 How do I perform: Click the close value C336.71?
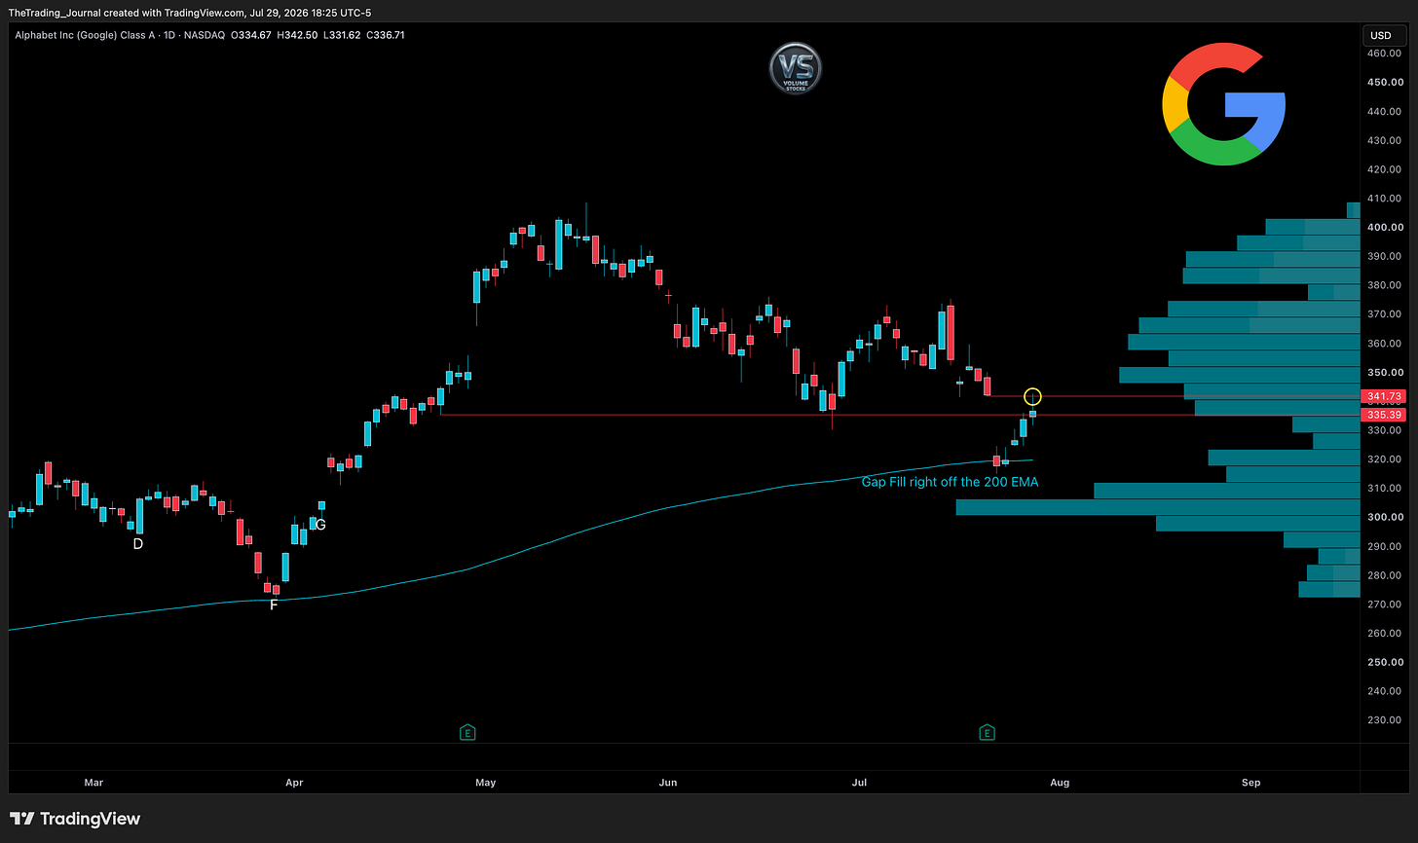388,35
